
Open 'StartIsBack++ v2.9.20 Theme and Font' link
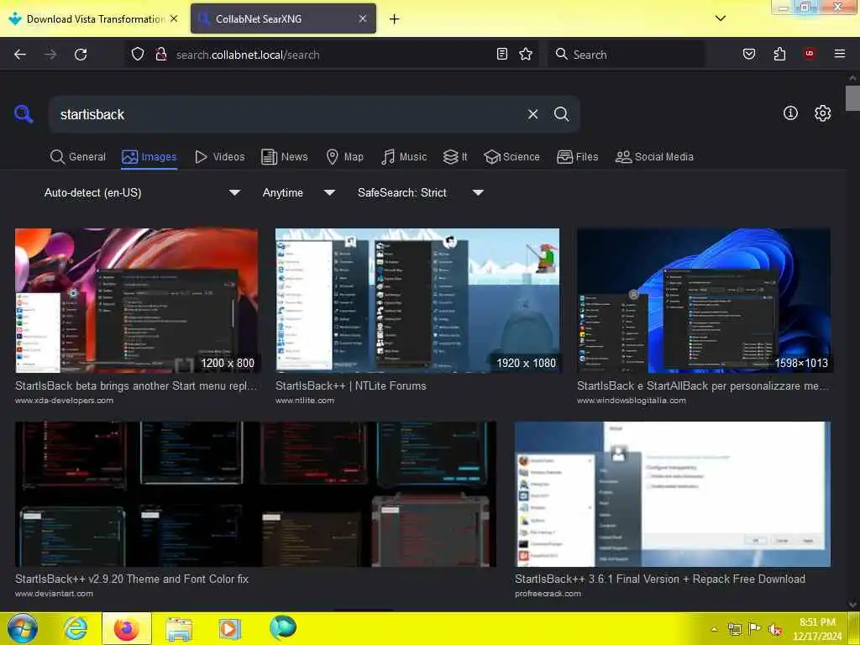(132, 579)
